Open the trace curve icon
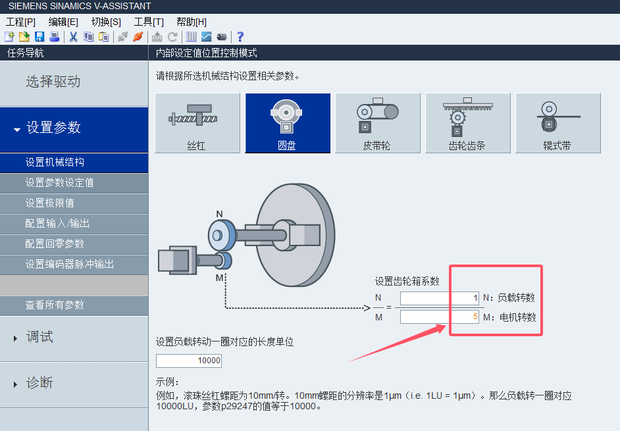The image size is (620, 431). (207, 37)
